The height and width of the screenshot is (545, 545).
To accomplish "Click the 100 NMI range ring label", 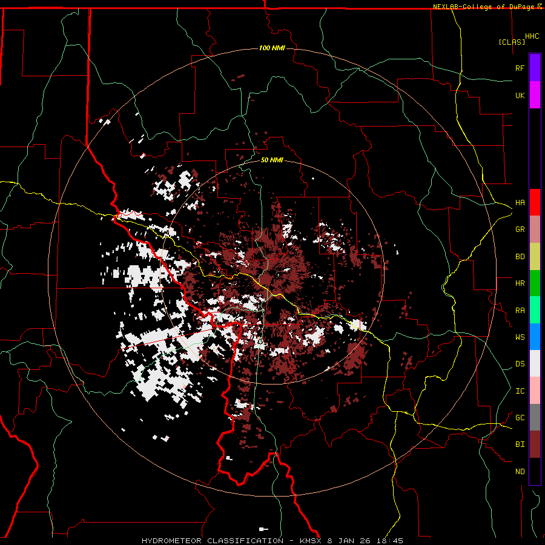I will 272,48.
